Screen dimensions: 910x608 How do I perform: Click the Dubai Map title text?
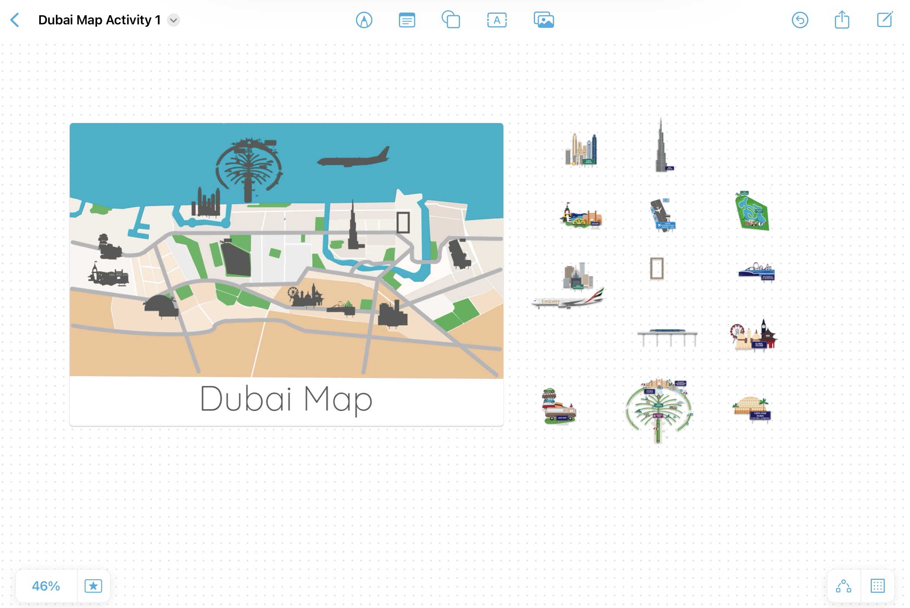286,399
